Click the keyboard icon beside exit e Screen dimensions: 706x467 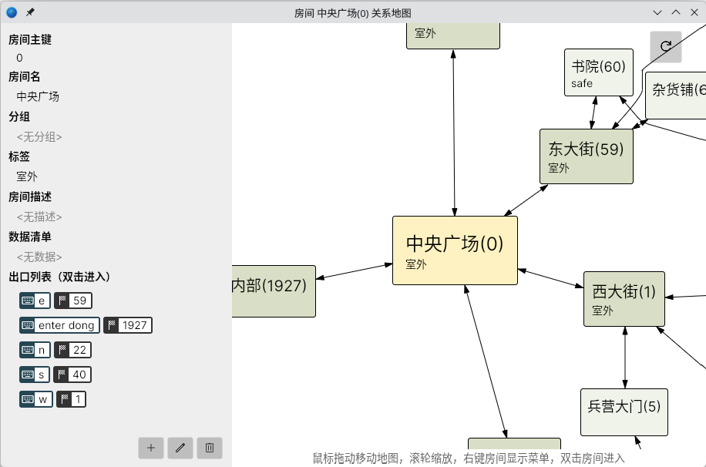(x=27, y=301)
